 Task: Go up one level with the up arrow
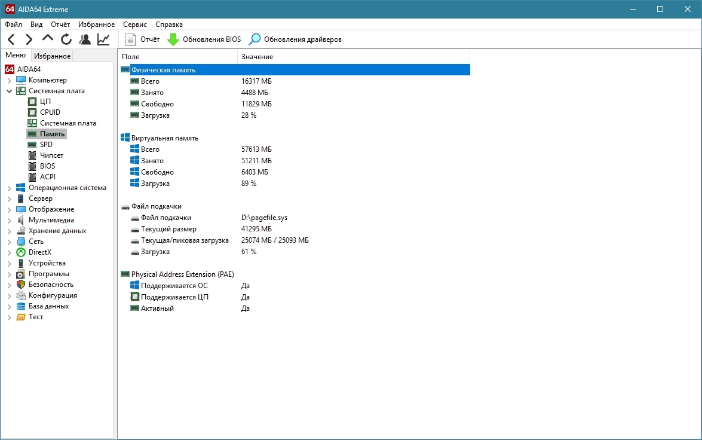coord(47,39)
